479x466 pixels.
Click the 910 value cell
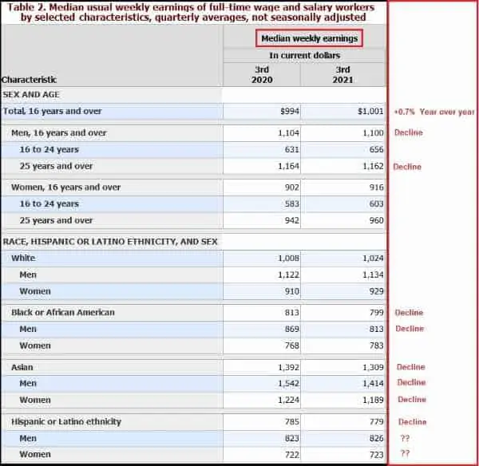(262, 291)
